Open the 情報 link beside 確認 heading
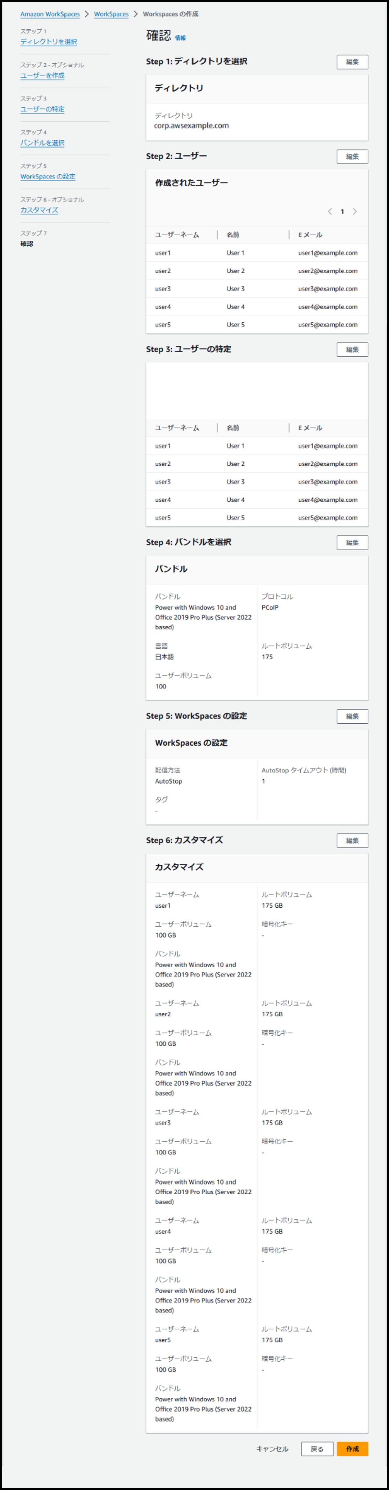Viewport: 389px width, 1490px height. pyautogui.click(x=180, y=38)
